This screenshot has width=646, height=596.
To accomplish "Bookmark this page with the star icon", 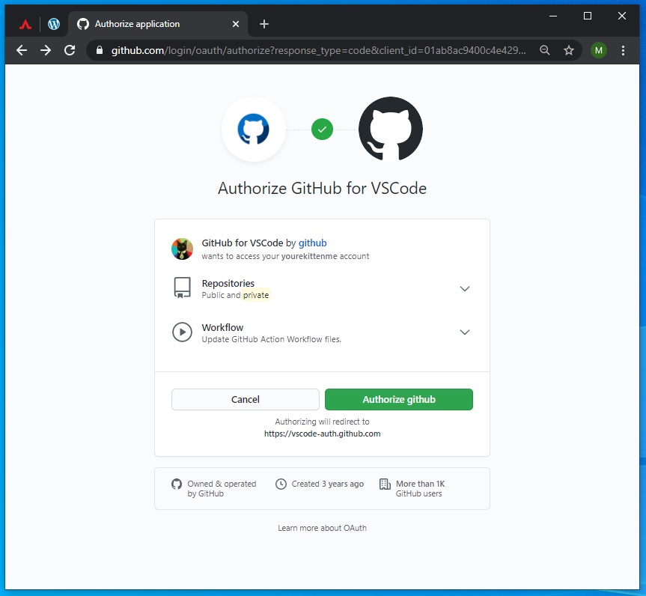I will click(569, 50).
